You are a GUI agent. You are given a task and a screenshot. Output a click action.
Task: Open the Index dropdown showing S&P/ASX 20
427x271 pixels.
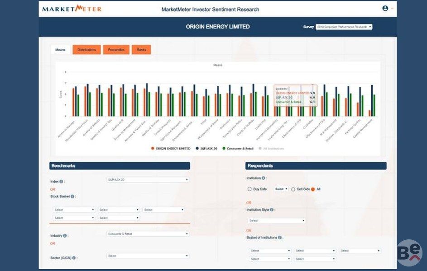(148, 180)
